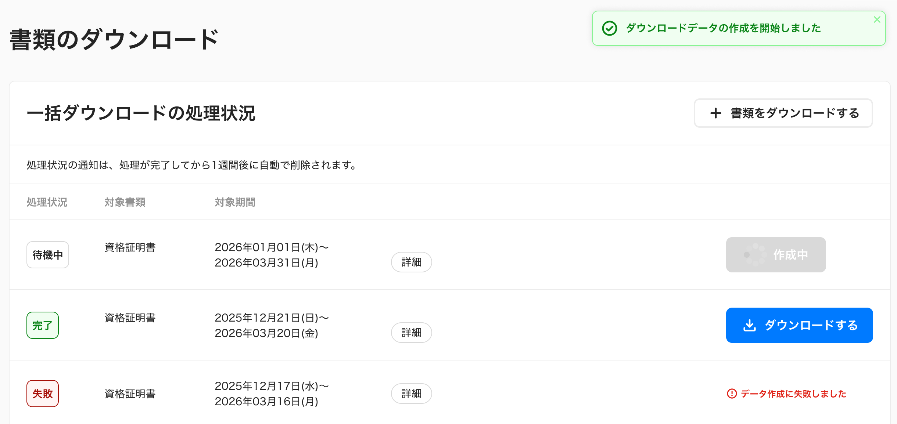The image size is (897, 424).
Task: Open 詳細 for the 失敗 row
Action: (411, 394)
